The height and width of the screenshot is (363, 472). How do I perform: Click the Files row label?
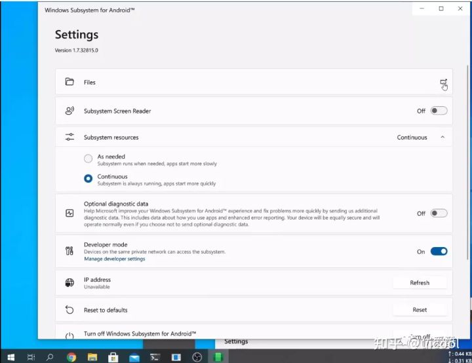(90, 82)
